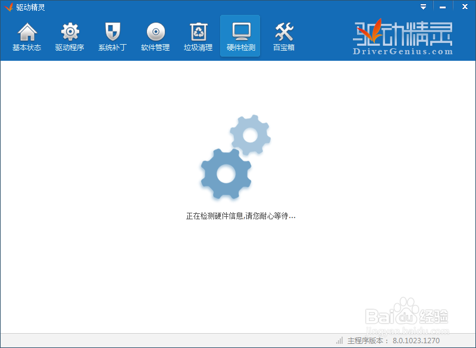Click the 驱动精灵 title bar app icon
476x348 pixels.
tap(9, 7)
